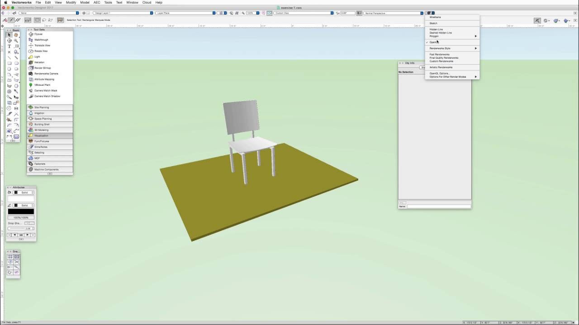Open the Normal Perspective projection dropdown
This screenshot has width=579, height=325.
click(x=394, y=13)
